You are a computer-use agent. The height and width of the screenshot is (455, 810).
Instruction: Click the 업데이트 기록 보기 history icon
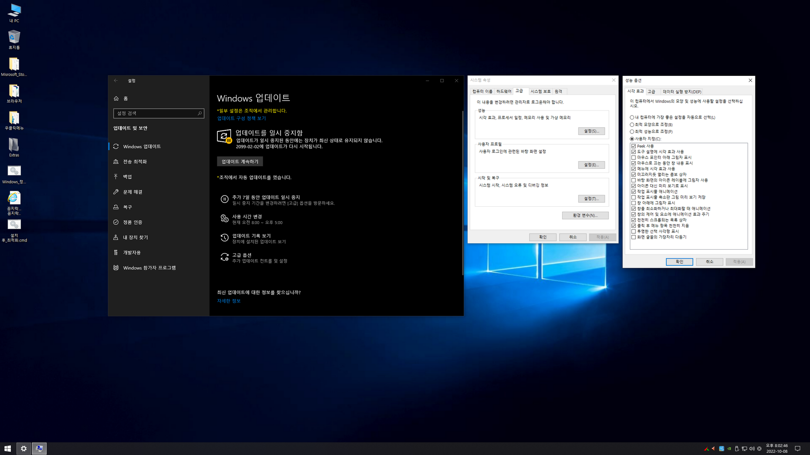pos(224,238)
